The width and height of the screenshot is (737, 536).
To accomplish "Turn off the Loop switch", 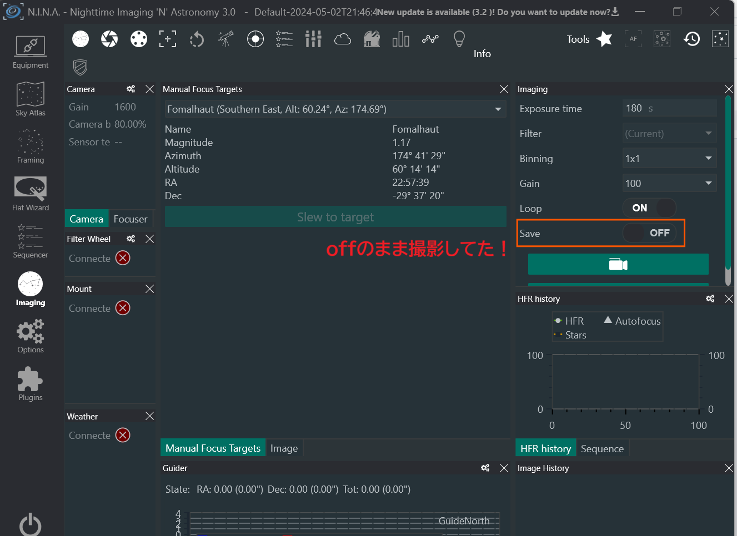I will (x=649, y=208).
